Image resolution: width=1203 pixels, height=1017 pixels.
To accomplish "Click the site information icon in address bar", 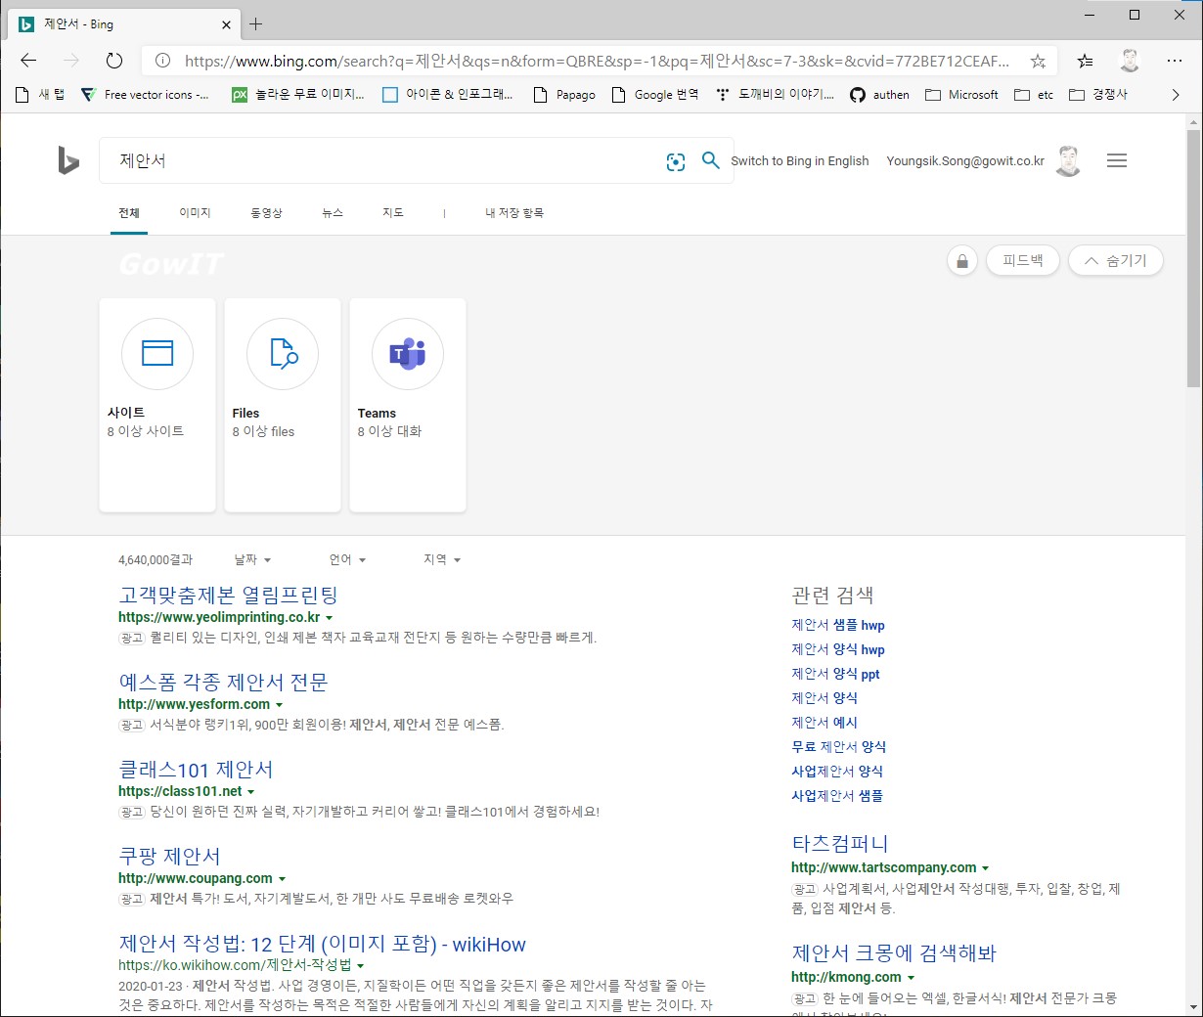I will (163, 61).
